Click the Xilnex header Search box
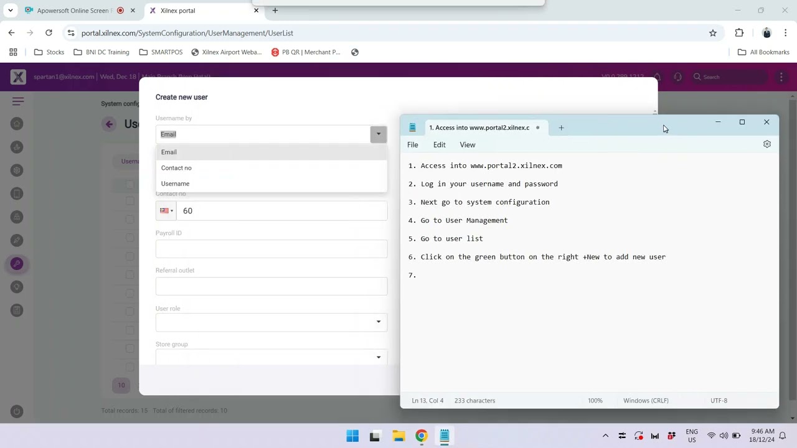Screen dimensions: 797x448 click(x=729, y=77)
